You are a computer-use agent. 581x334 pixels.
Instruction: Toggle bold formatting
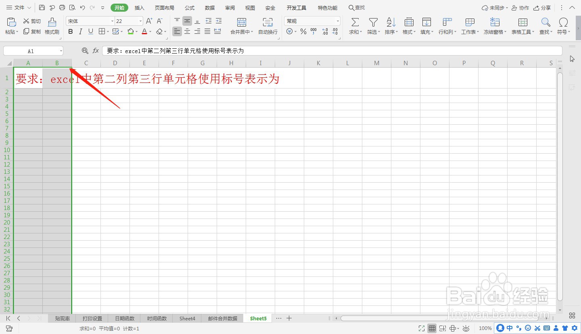pyautogui.click(x=71, y=31)
